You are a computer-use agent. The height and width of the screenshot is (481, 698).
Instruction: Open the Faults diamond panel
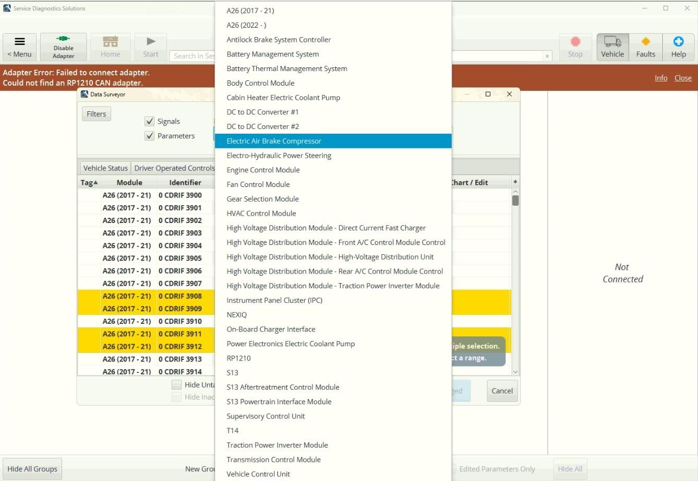(645, 46)
